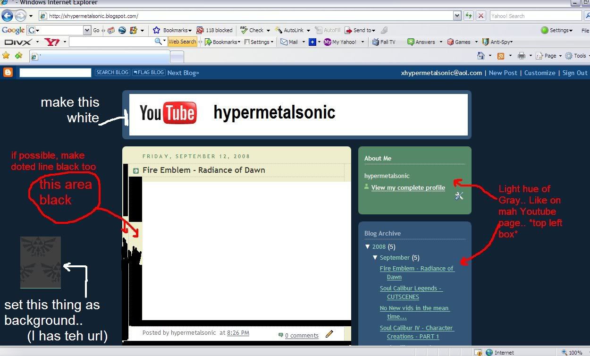The height and width of the screenshot is (356, 590).
Task: Click the Fall TV toolbar icon
Action: tap(376, 42)
